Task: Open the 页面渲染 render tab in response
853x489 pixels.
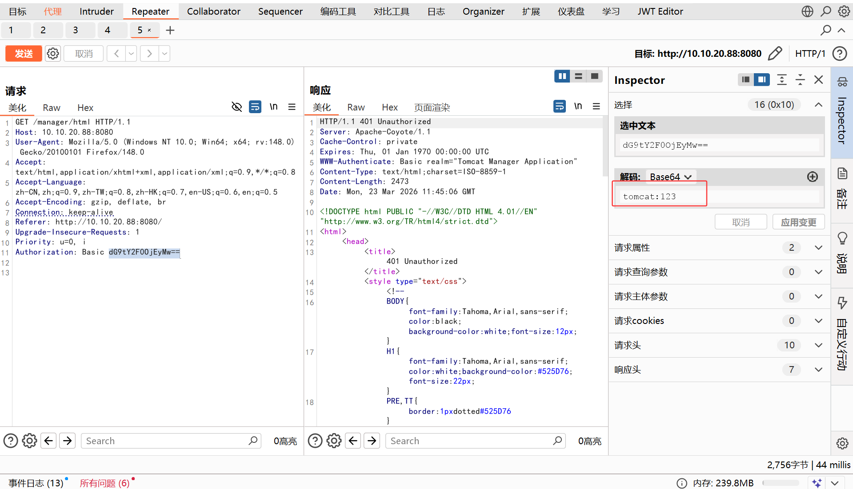Action: [x=432, y=107]
